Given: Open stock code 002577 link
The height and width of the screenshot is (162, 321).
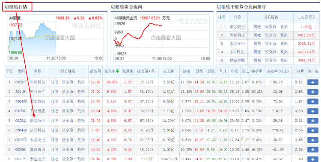Looking at the screenshot, I should 21,82.
